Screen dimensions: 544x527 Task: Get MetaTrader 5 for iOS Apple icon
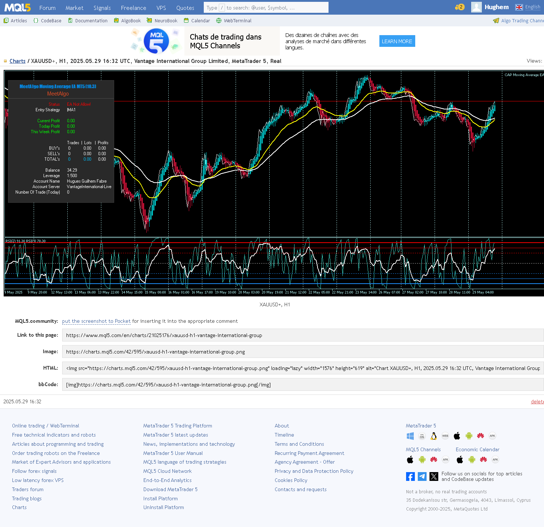click(x=457, y=436)
